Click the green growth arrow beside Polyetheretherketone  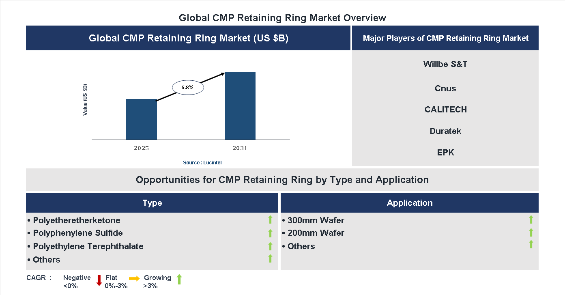click(270, 220)
